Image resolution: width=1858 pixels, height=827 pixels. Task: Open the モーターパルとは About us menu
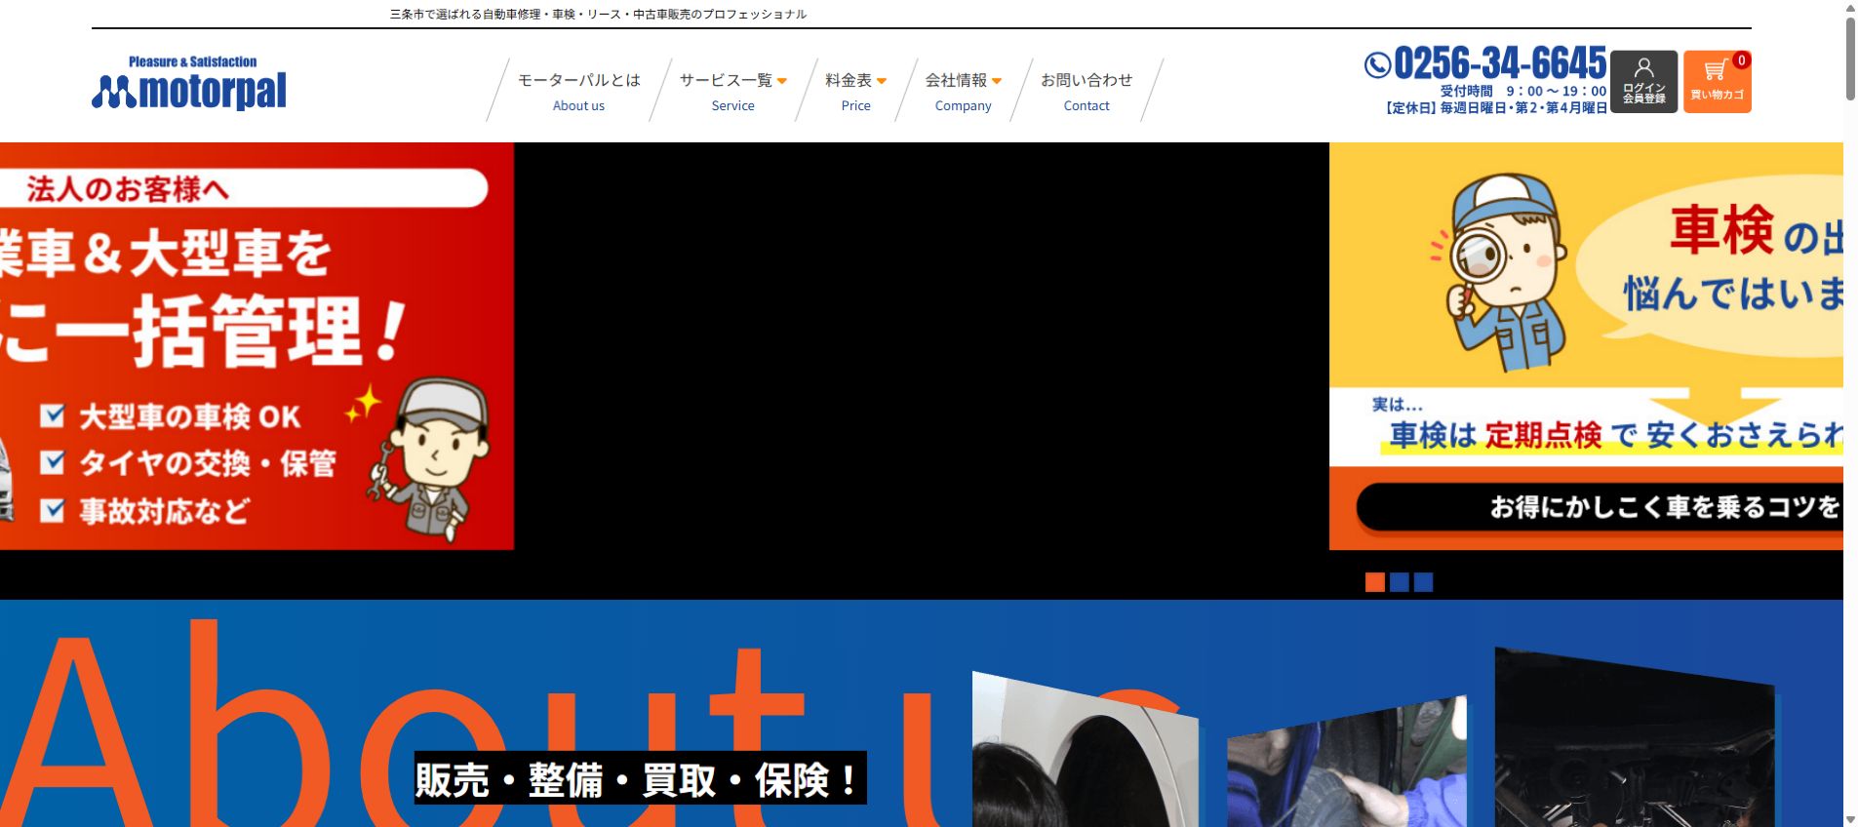[579, 92]
